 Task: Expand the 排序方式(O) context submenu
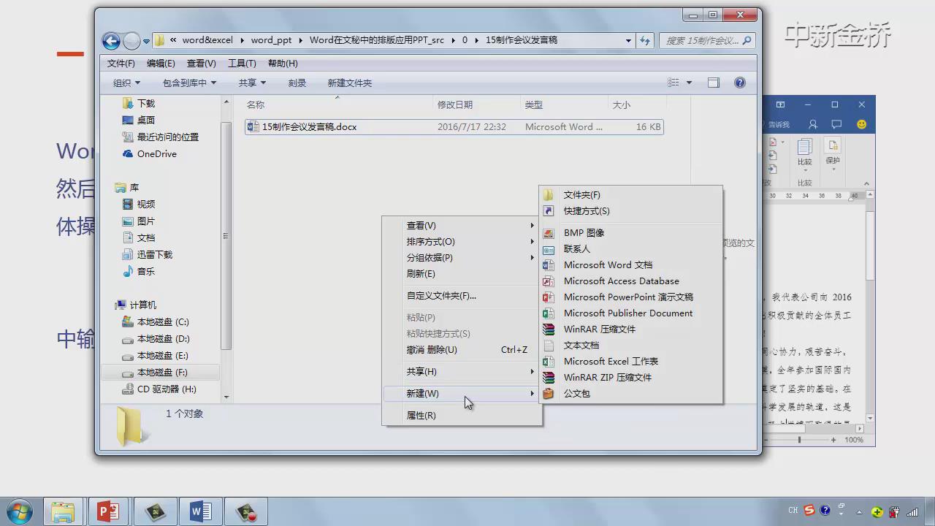[x=462, y=241]
